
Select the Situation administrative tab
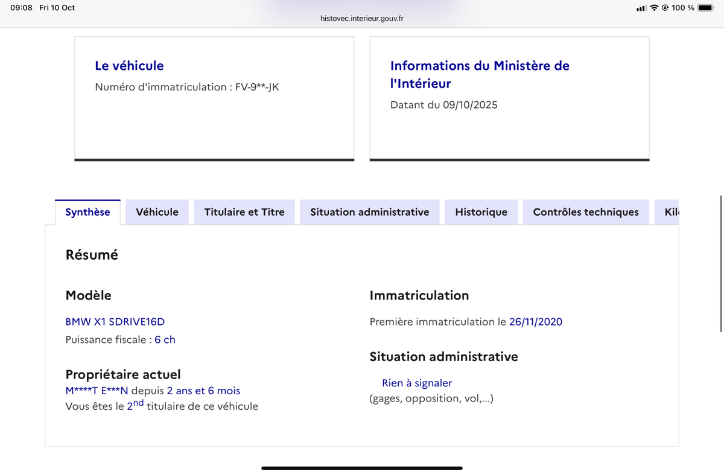click(369, 212)
